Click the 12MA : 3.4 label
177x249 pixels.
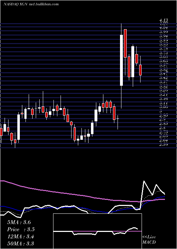pos(21,237)
